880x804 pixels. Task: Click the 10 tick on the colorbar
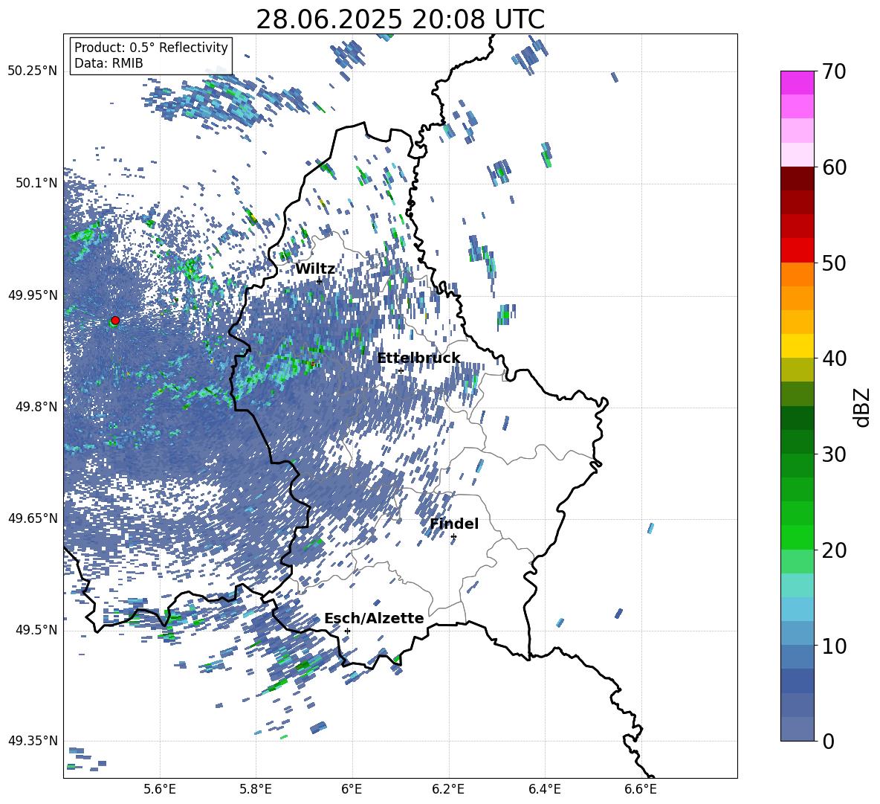pyautogui.click(x=833, y=646)
